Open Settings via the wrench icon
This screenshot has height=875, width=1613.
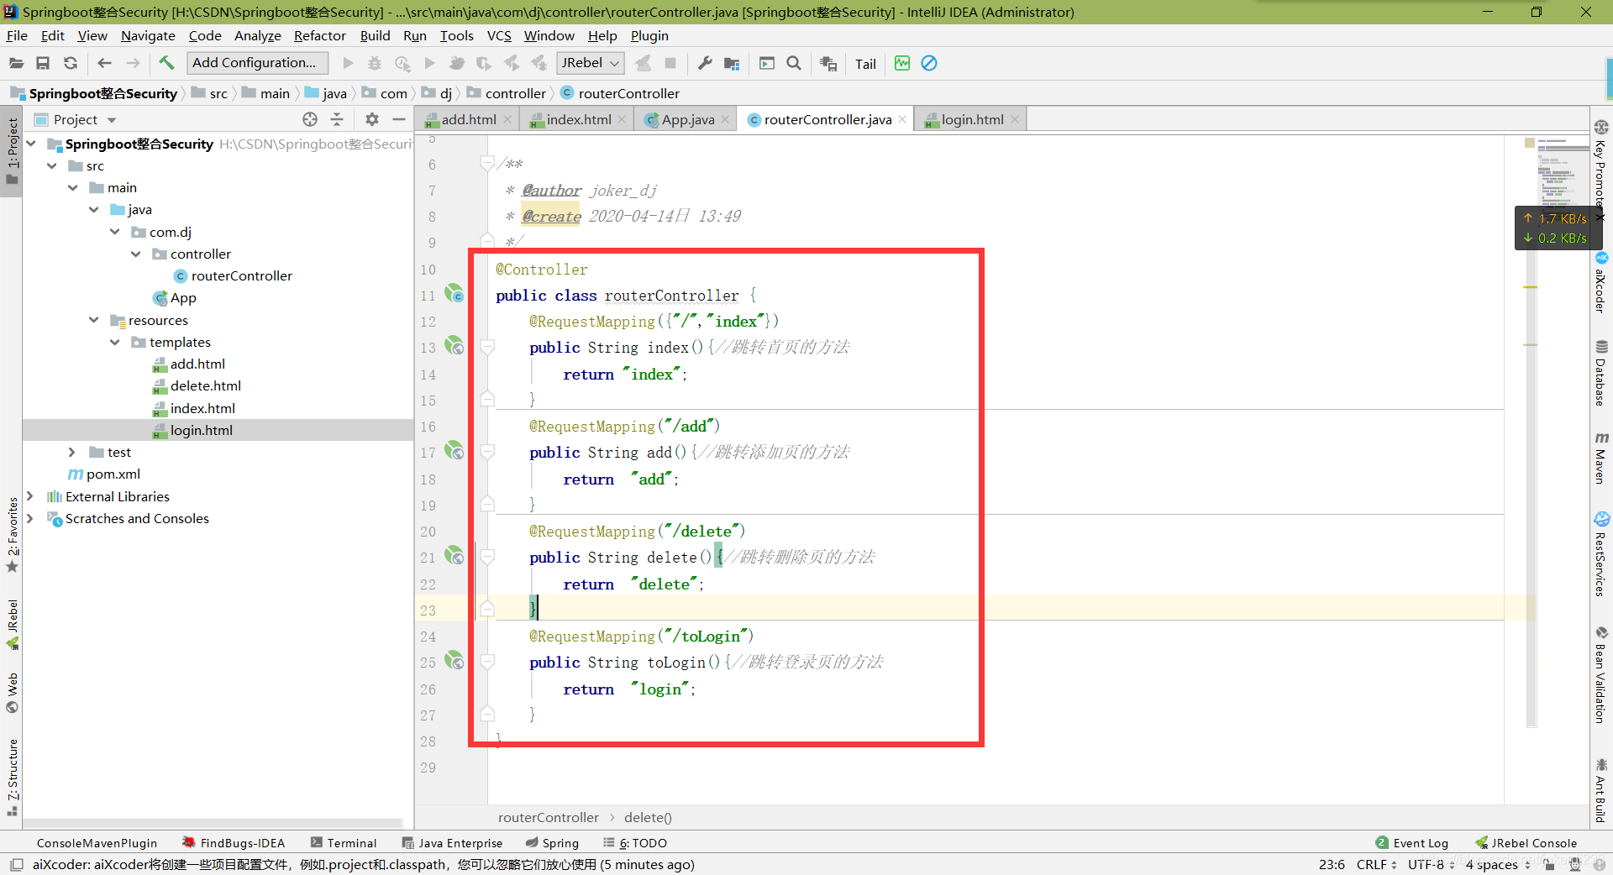(x=705, y=63)
